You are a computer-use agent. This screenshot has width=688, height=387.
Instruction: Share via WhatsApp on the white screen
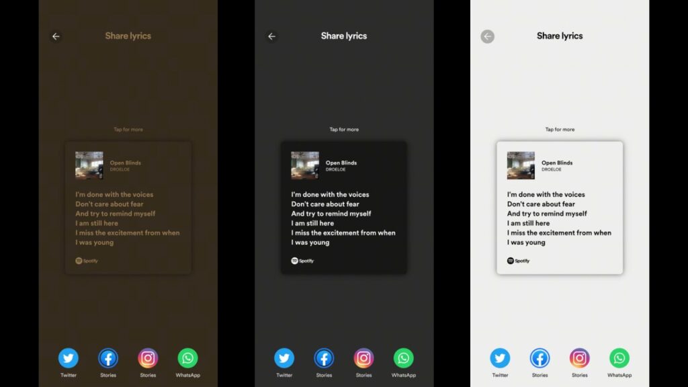[619, 358]
